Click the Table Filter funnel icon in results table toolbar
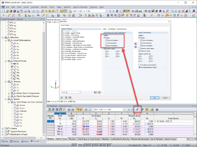Viewport: 197px width, 147px height. 137,110
